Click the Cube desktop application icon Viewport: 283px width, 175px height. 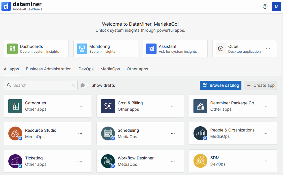point(221,49)
